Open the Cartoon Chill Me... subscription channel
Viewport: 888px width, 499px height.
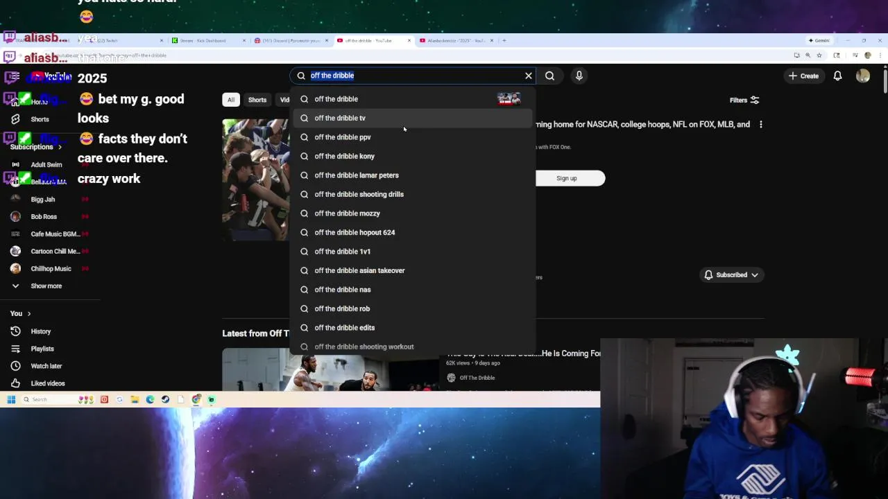(55, 252)
